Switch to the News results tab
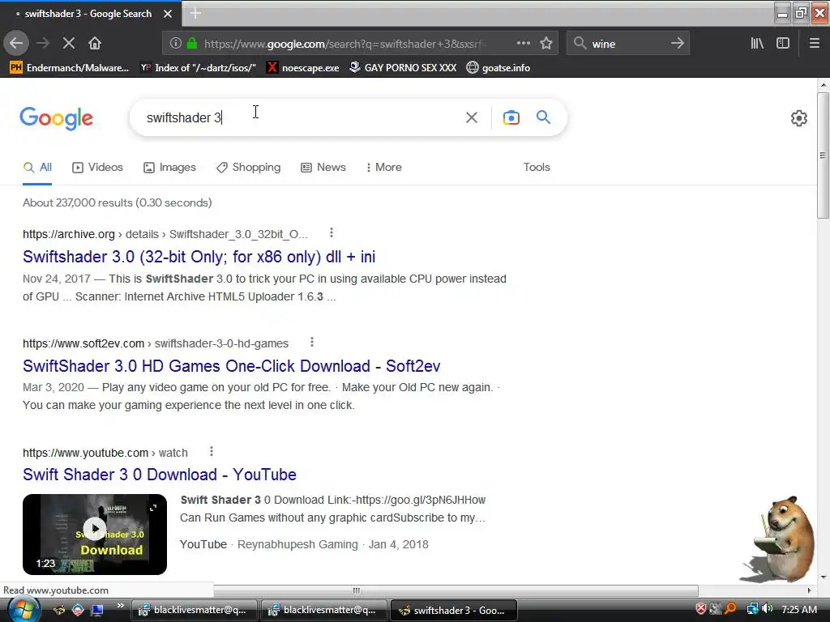The width and height of the screenshot is (830, 622). (x=323, y=167)
